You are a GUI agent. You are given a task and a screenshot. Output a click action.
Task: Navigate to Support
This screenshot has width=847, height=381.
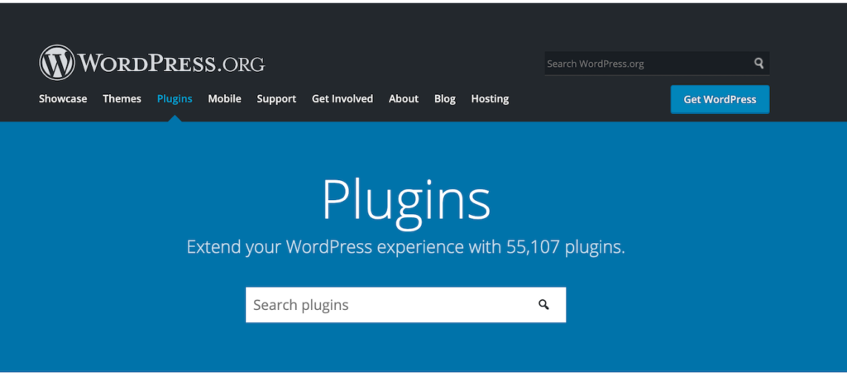tap(276, 99)
